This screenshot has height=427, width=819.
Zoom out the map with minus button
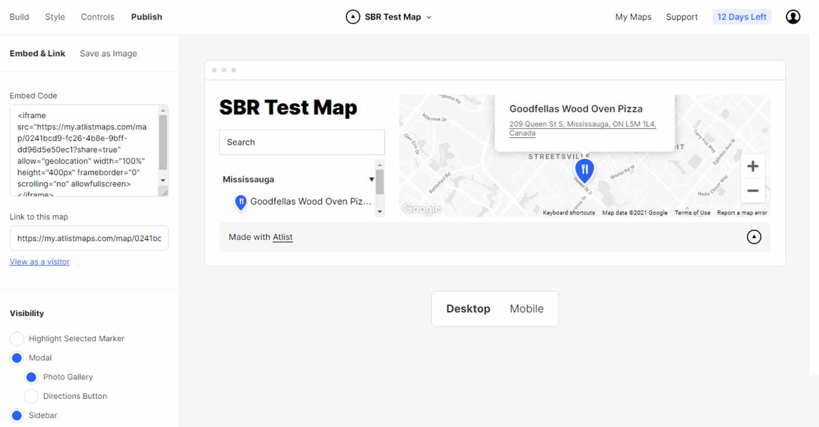(753, 191)
